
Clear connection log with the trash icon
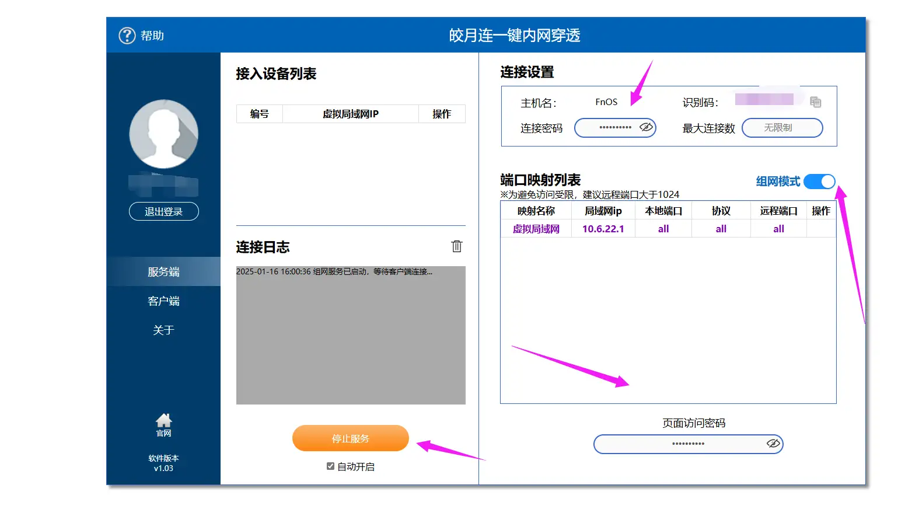tap(457, 247)
